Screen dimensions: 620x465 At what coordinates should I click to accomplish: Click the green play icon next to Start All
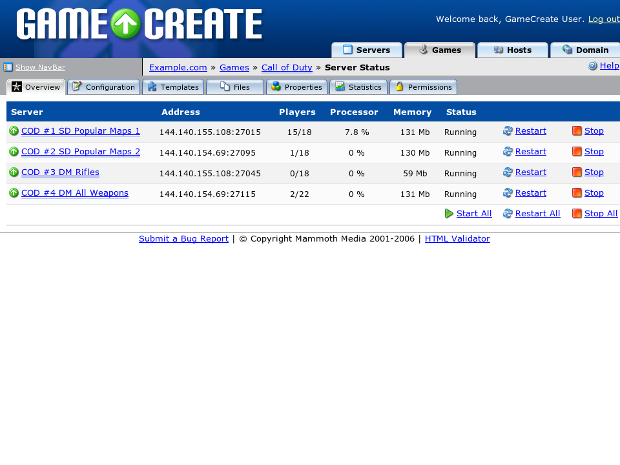(449, 214)
